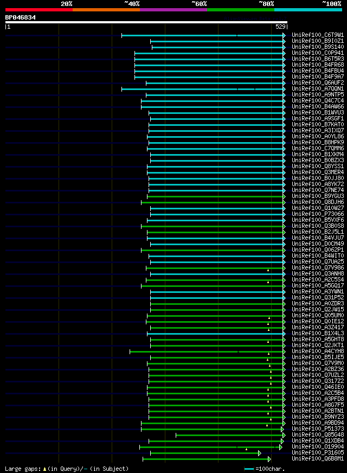Open hit UniRef100_C6T9W1
This screenshot has height=473, width=347.
click(318, 35)
